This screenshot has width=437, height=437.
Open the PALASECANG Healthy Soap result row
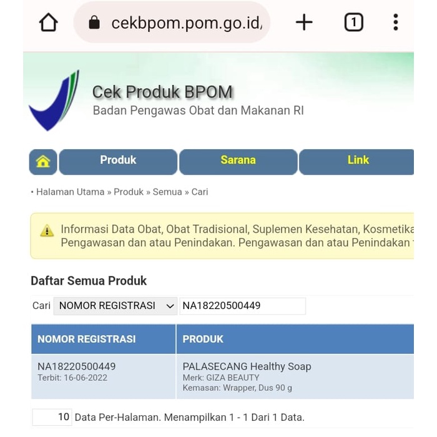click(x=247, y=366)
